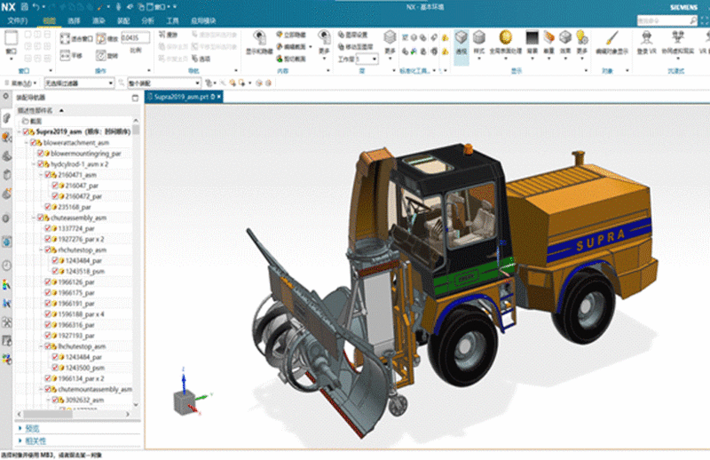
Task: Toggle the blowermountingring_par checkbox
Action: click(x=40, y=153)
